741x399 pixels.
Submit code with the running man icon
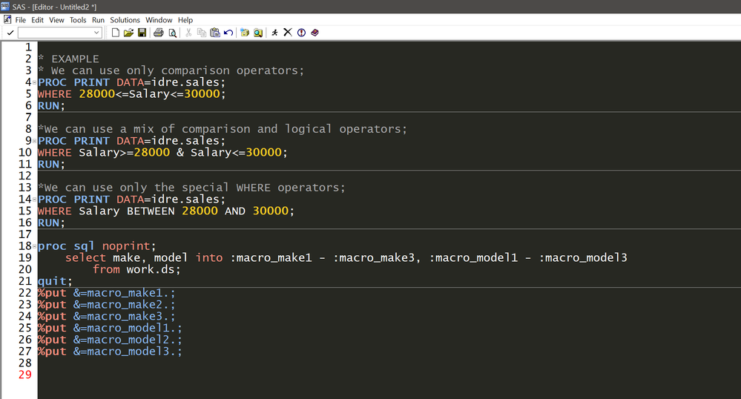(x=275, y=33)
